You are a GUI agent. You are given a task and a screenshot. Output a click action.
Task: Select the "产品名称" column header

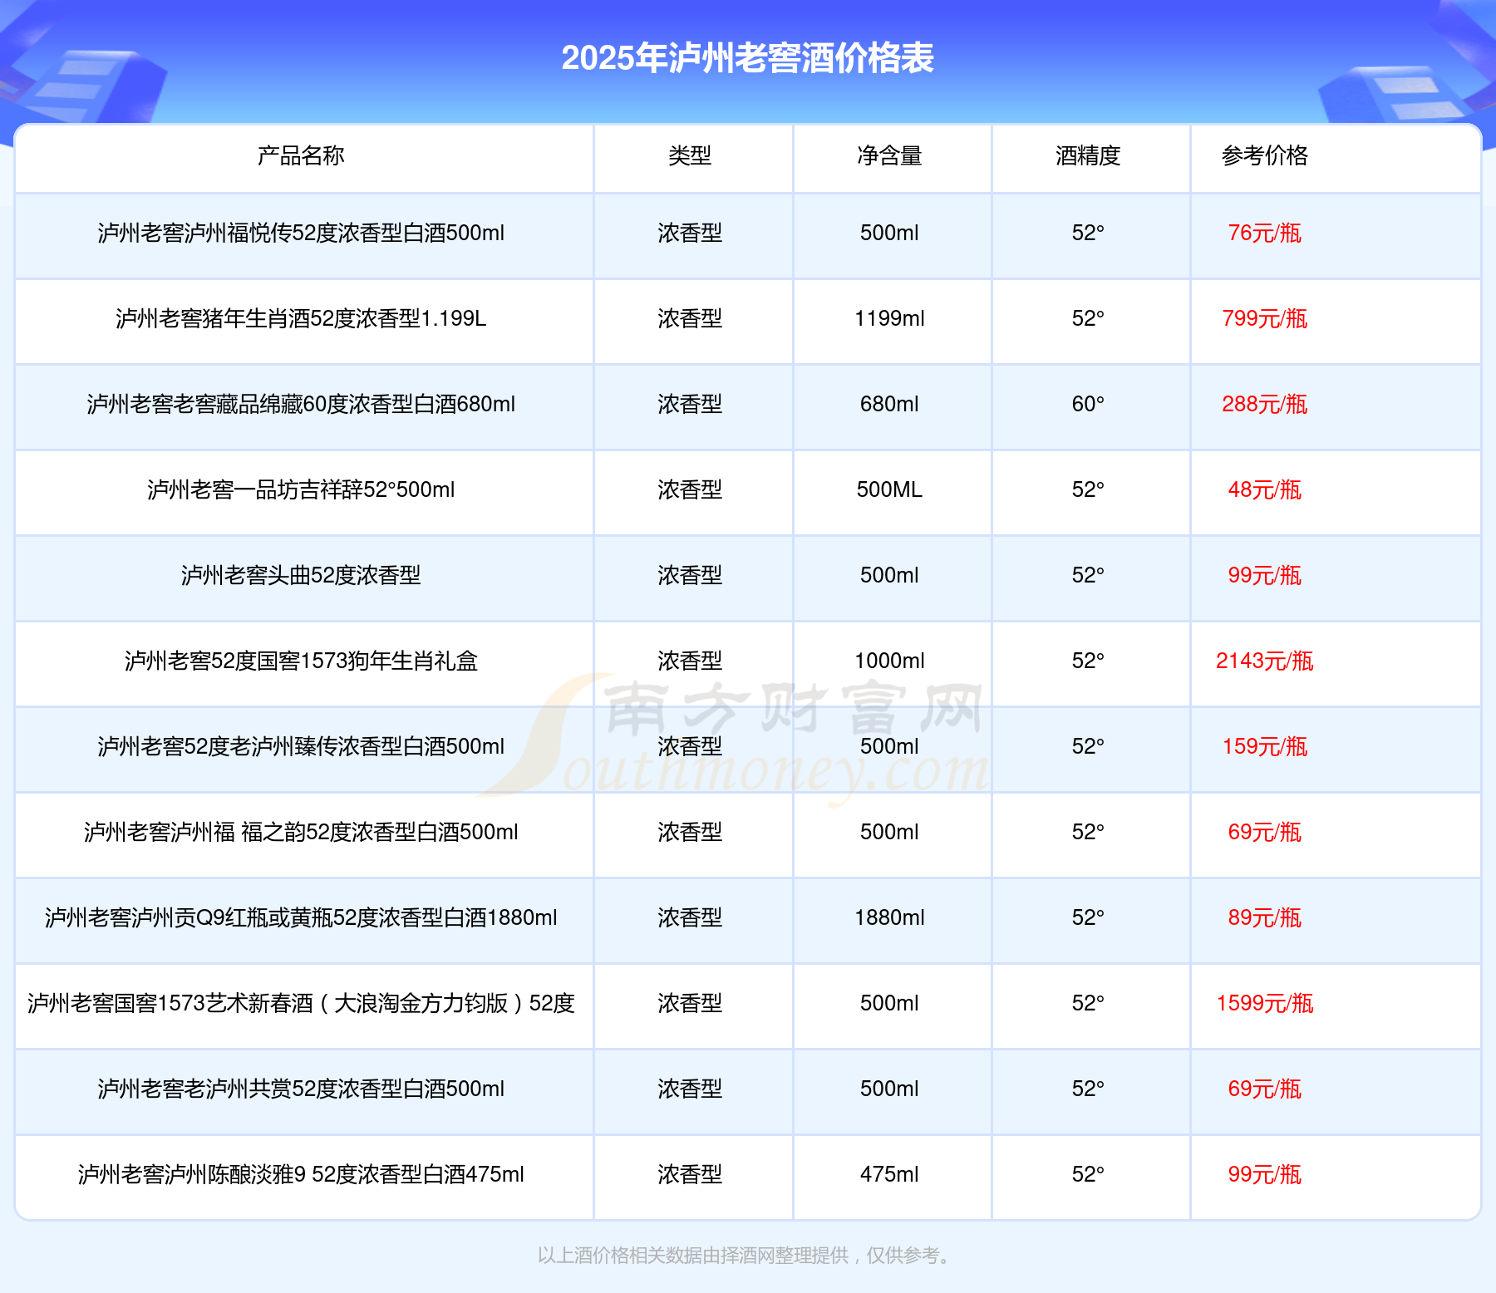(x=301, y=155)
